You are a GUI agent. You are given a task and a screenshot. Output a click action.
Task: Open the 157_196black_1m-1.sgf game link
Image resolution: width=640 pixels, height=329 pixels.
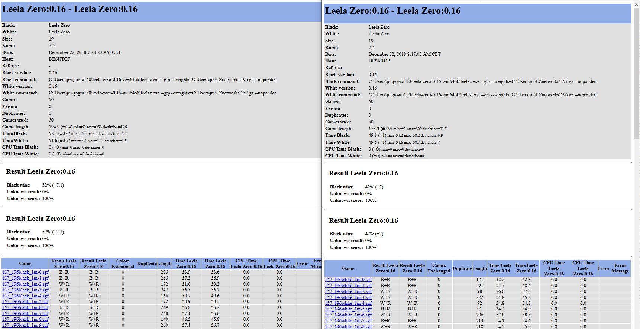click(x=25, y=278)
